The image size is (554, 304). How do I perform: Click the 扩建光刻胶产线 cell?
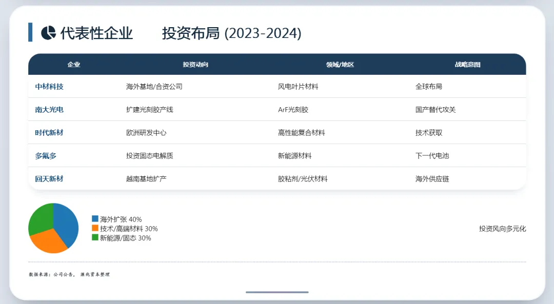tap(150, 110)
